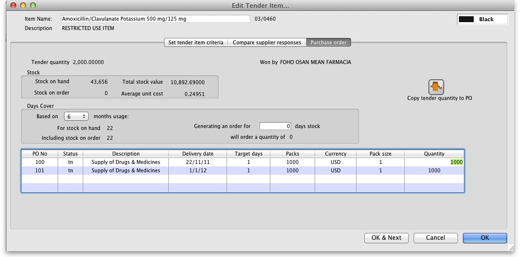
Task: Click the OK & Next button
Action: pyautogui.click(x=386, y=238)
